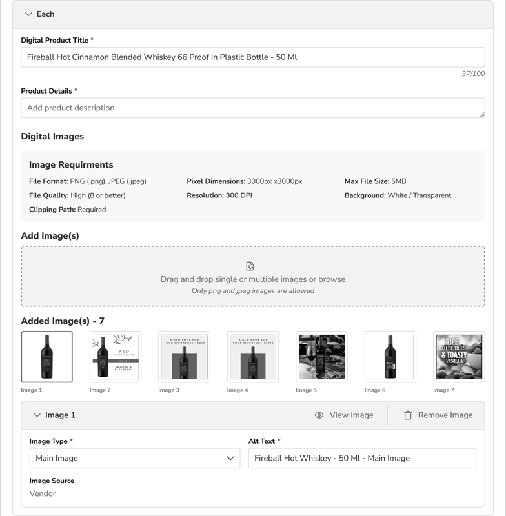This screenshot has width=506, height=516.
Task: Browse for images in the drag and drop area
Action: pyautogui.click(x=253, y=276)
